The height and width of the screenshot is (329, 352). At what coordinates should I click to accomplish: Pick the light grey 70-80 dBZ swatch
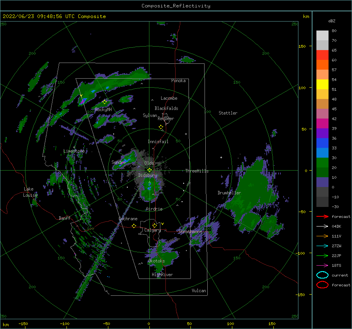(x=322, y=35)
